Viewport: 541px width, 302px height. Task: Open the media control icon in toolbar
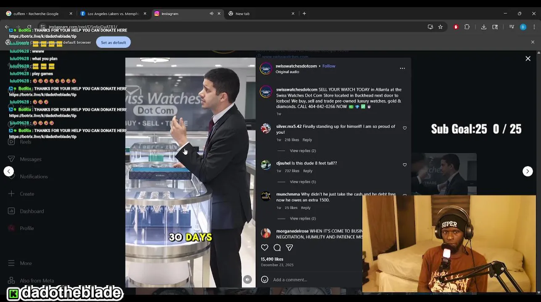(512, 27)
